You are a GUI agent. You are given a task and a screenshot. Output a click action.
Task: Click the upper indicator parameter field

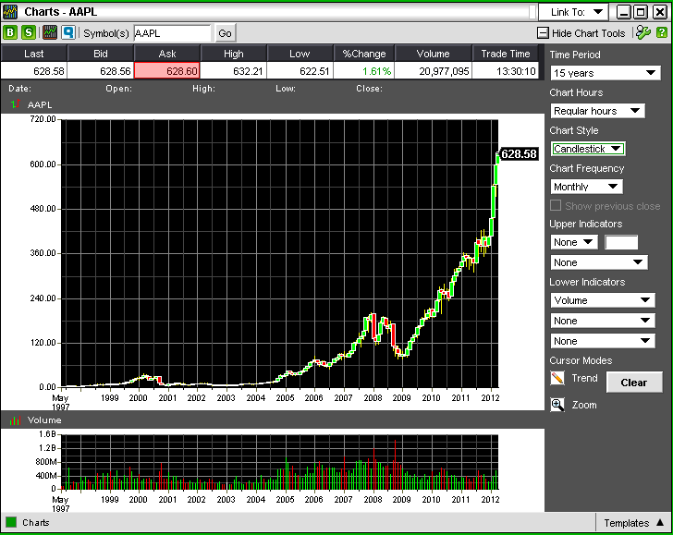point(621,242)
